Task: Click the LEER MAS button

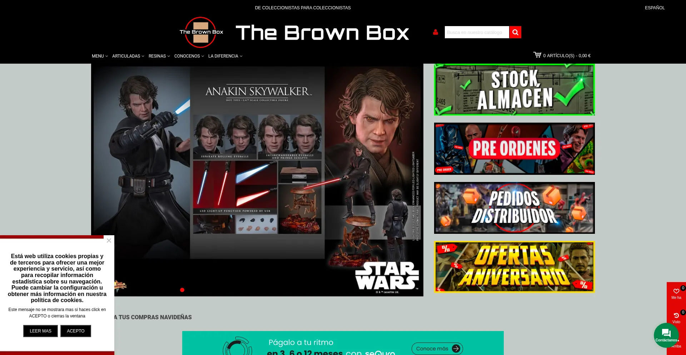Action: tap(40, 331)
